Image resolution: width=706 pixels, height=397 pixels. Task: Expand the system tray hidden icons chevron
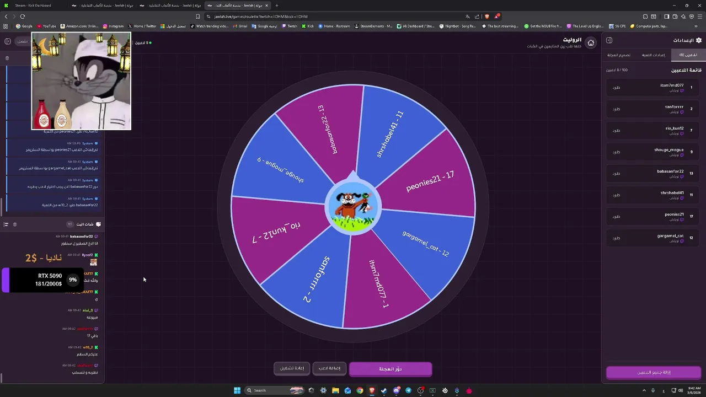tap(644, 390)
